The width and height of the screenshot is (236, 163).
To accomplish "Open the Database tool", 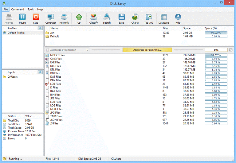I will pyautogui.click(x=163, y=19).
